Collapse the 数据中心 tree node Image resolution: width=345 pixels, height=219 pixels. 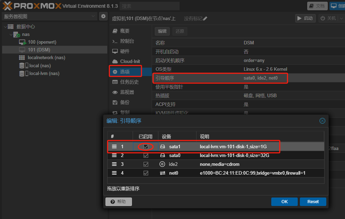(x=5, y=26)
